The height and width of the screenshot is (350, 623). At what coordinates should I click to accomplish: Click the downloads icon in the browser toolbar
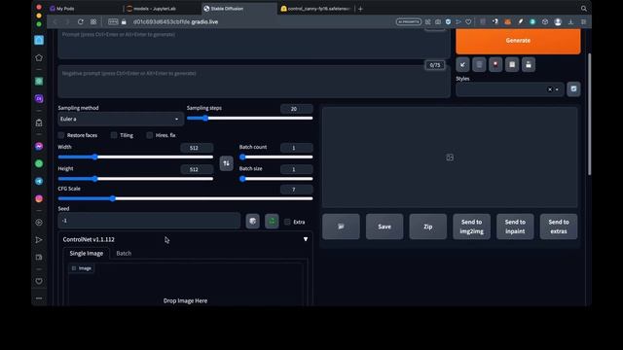pos(571,21)
